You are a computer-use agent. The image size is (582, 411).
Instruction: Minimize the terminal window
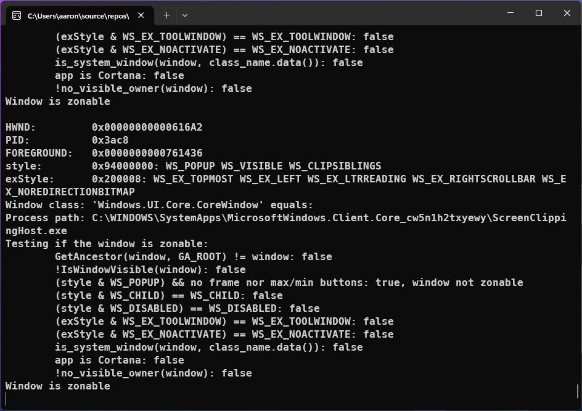click(510, 12)
